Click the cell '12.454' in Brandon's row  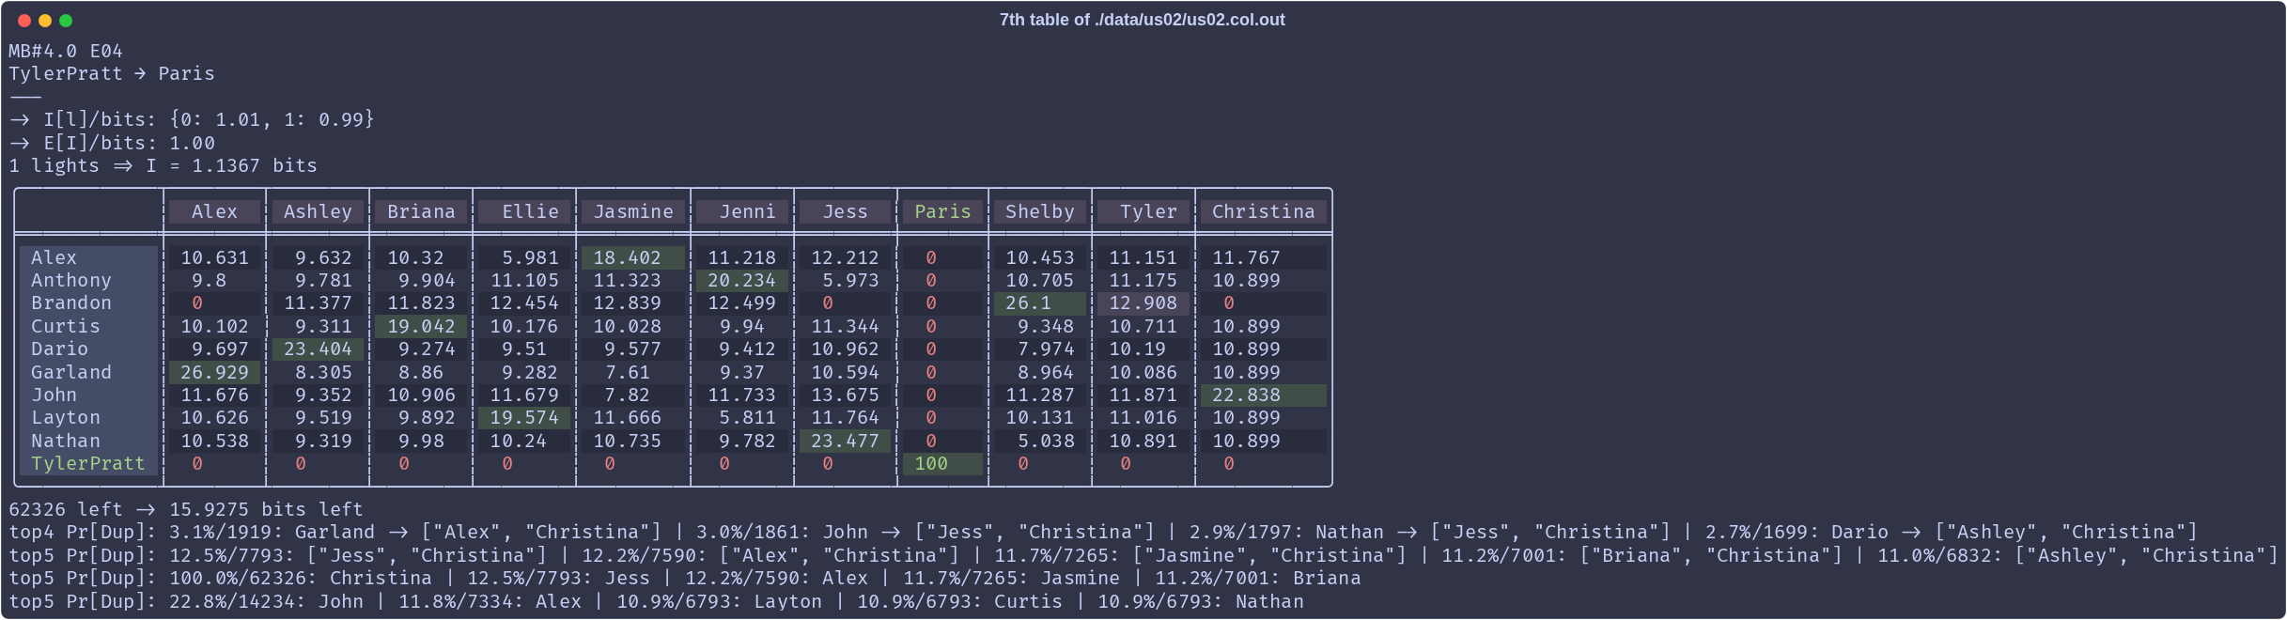click(524, 302)
